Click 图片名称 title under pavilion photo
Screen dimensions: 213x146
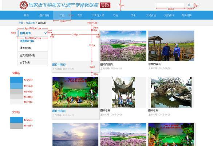click(x=105, y=110)
